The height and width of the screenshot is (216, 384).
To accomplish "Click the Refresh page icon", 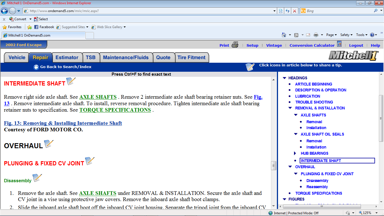I will [x=288, y=11].
